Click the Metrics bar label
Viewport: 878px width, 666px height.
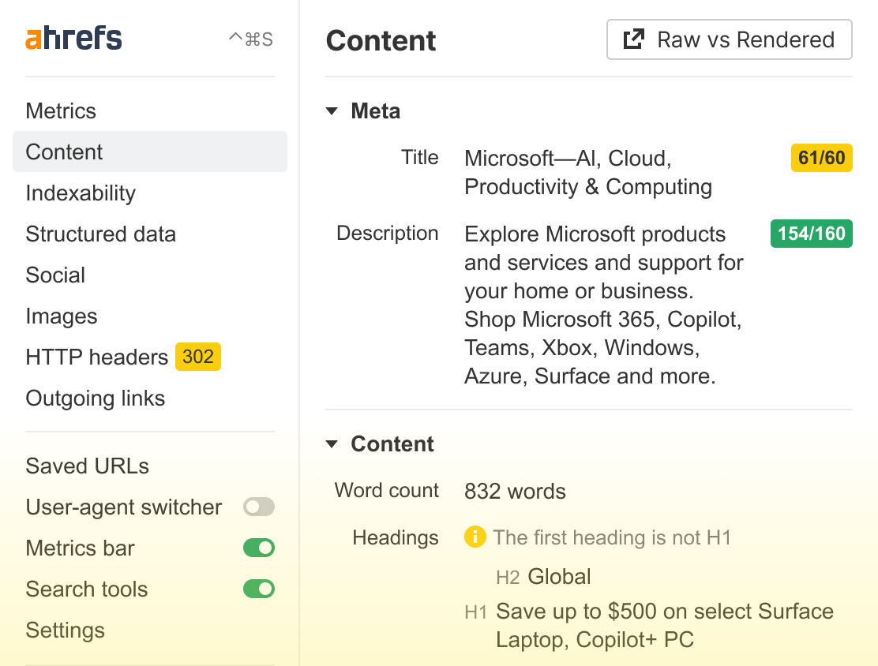(x=80, y=548)
